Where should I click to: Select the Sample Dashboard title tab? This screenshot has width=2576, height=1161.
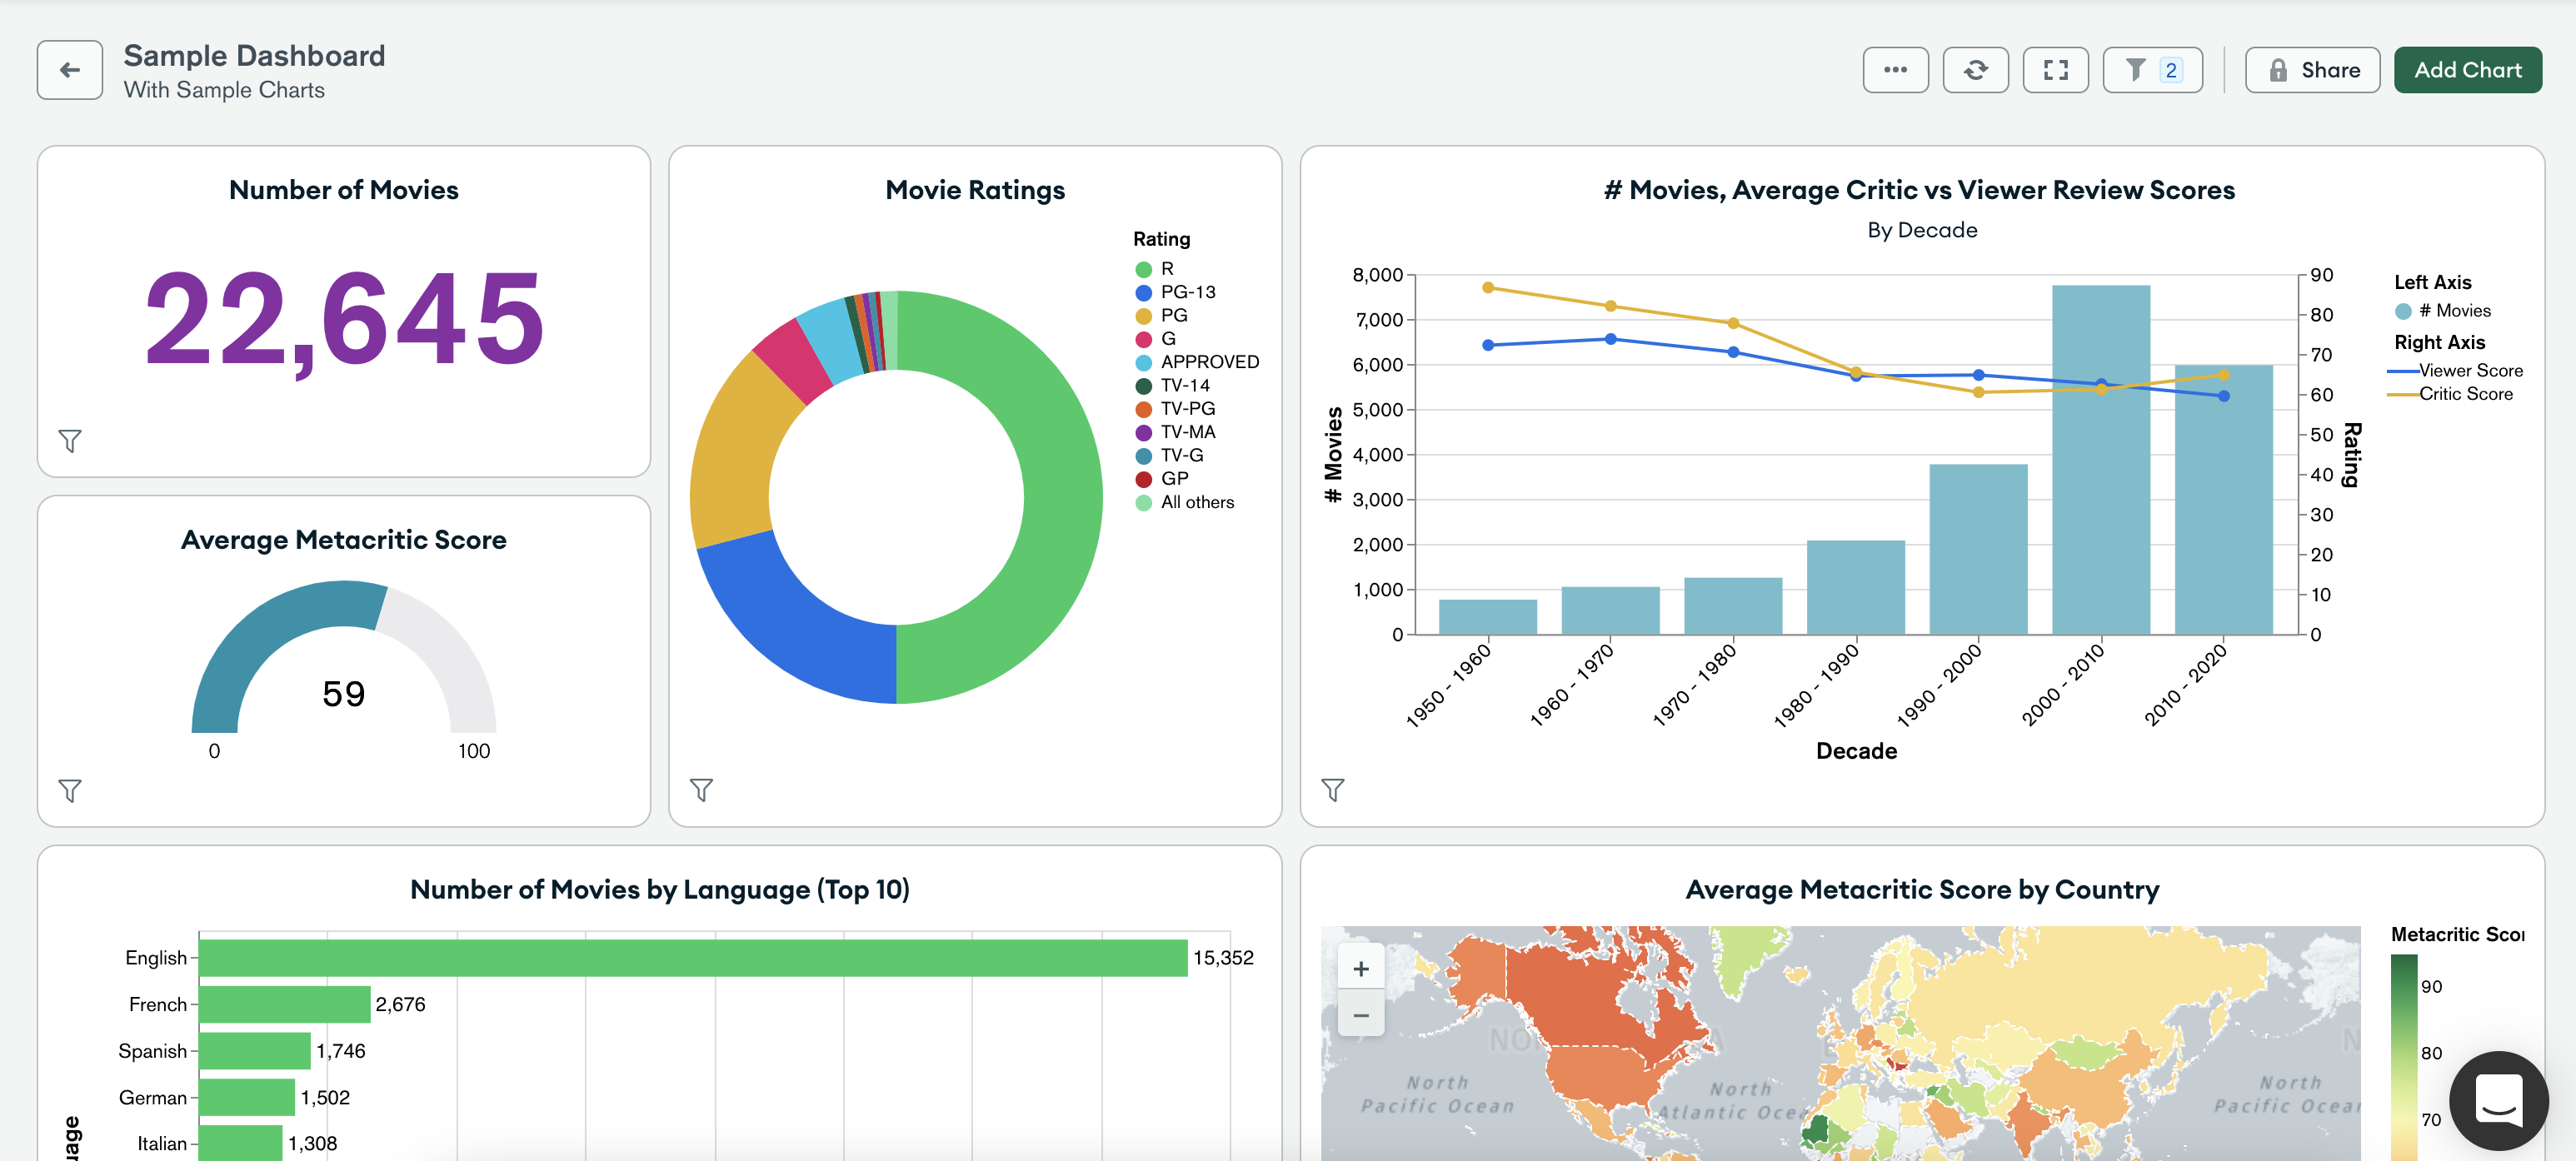(255, 52)
